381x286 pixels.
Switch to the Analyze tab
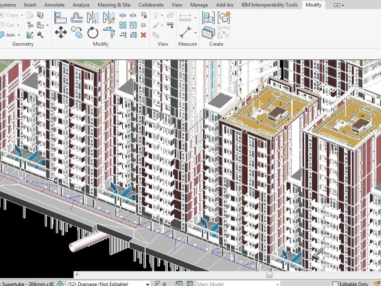click(81, 5)
